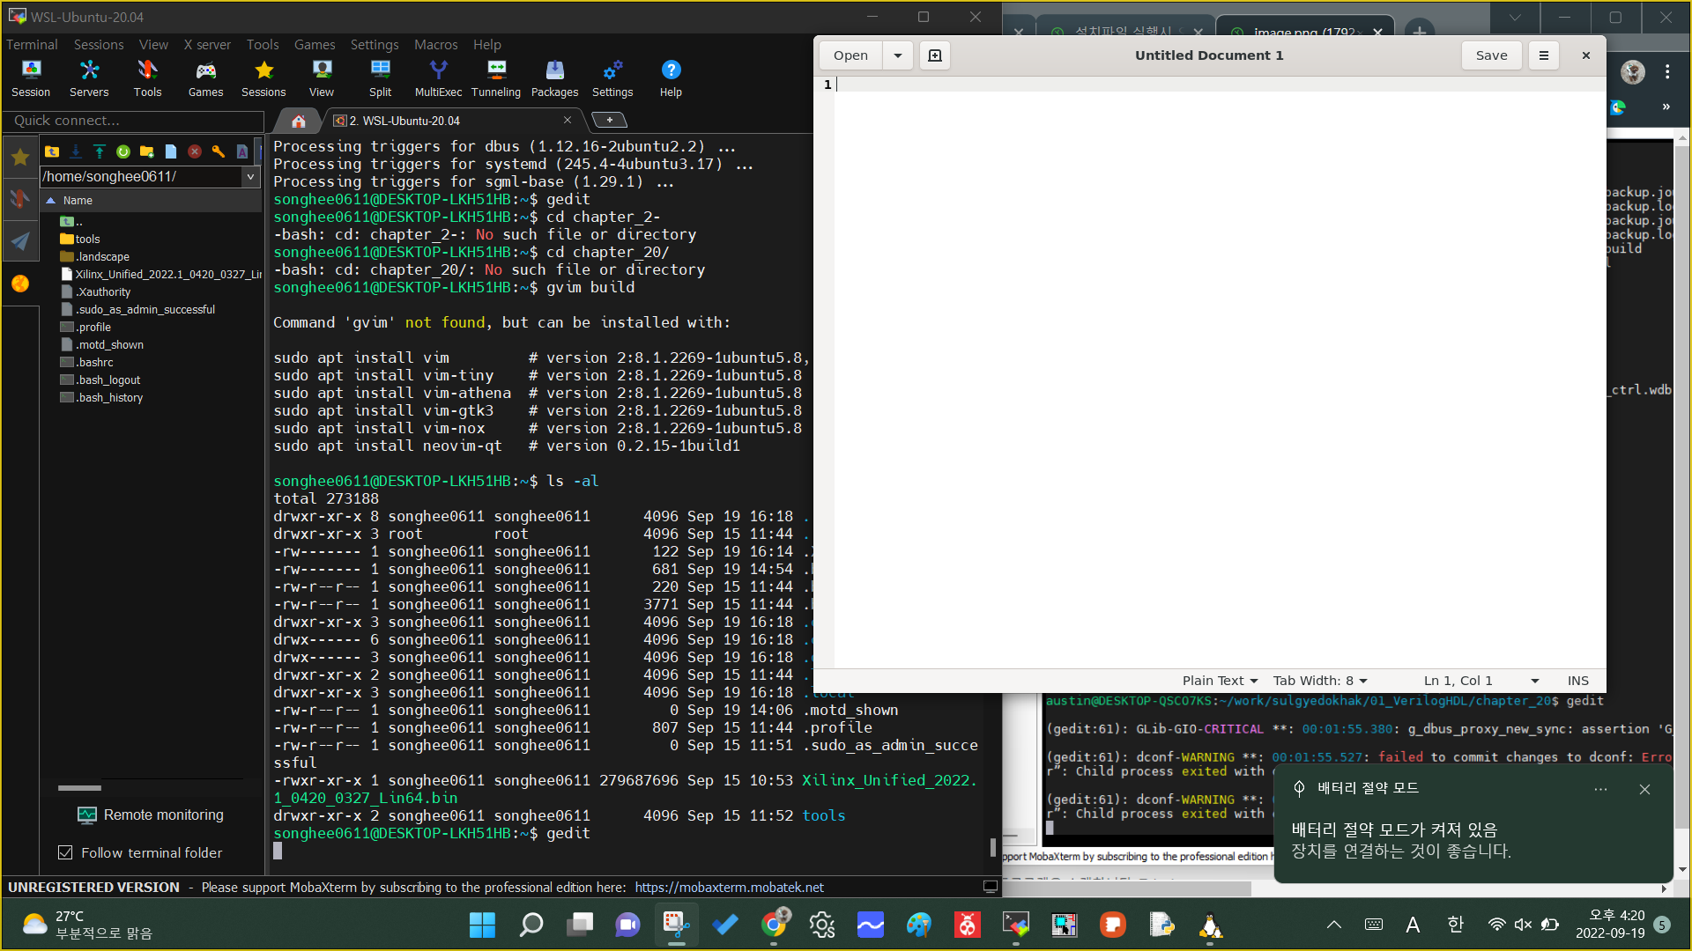Click the Windows Start button

(482, 925)
